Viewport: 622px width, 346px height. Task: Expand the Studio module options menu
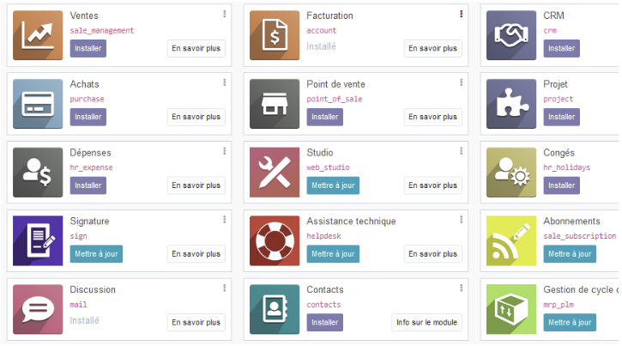pos(461,151)
